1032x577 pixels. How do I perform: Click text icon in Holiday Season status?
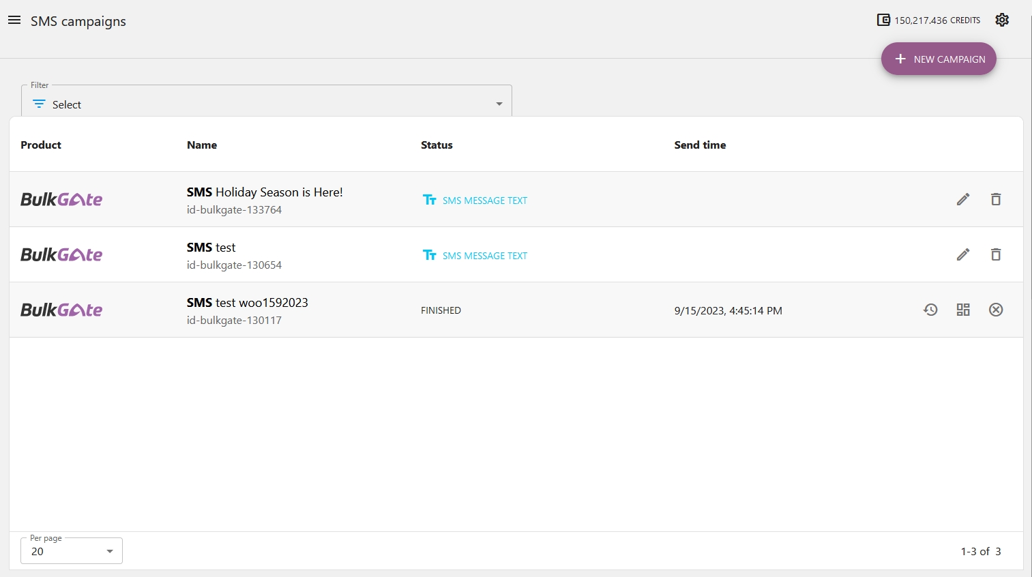pyautogui.click(x=429, y=200)
